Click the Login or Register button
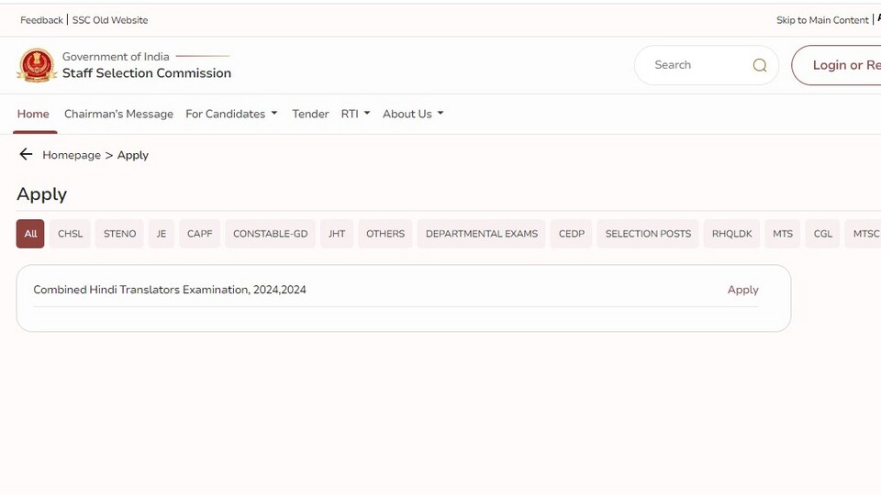Screen dimensions: 881x495 click(x=837, y=65)
